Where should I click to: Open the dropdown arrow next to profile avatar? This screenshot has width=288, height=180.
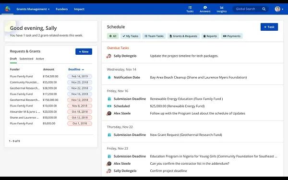point(283,9)
